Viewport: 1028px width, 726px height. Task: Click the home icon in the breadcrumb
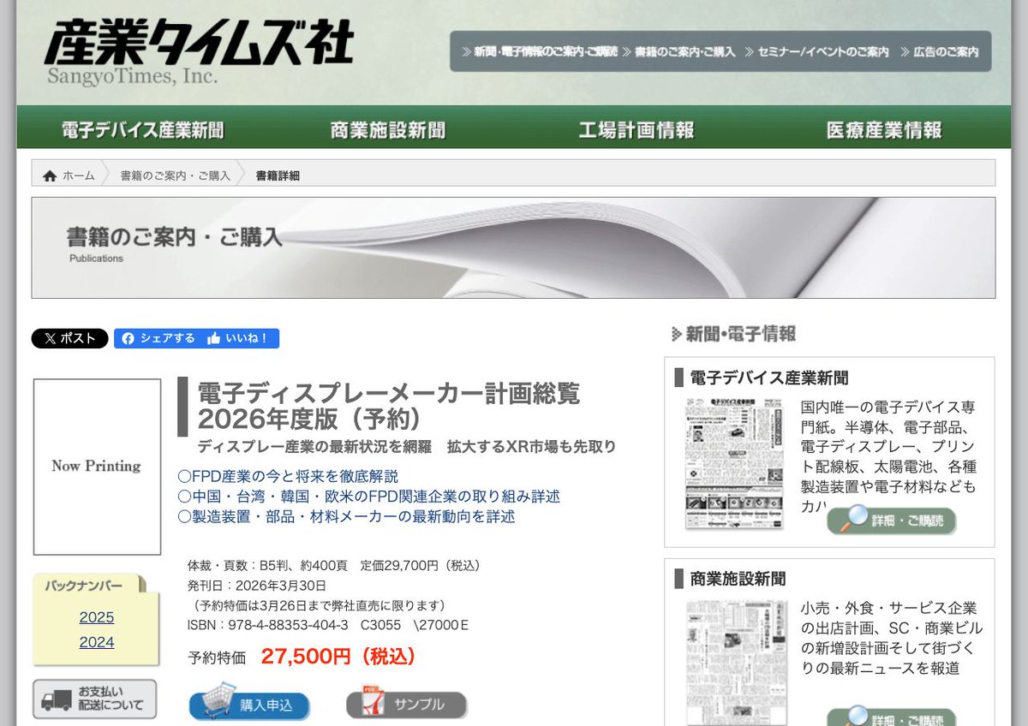click(x=50, y=175)
